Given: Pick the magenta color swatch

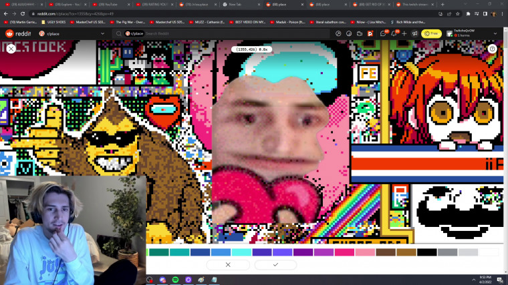Looking at the screenshot, I should pyautogui.click(x=344, y=252).
